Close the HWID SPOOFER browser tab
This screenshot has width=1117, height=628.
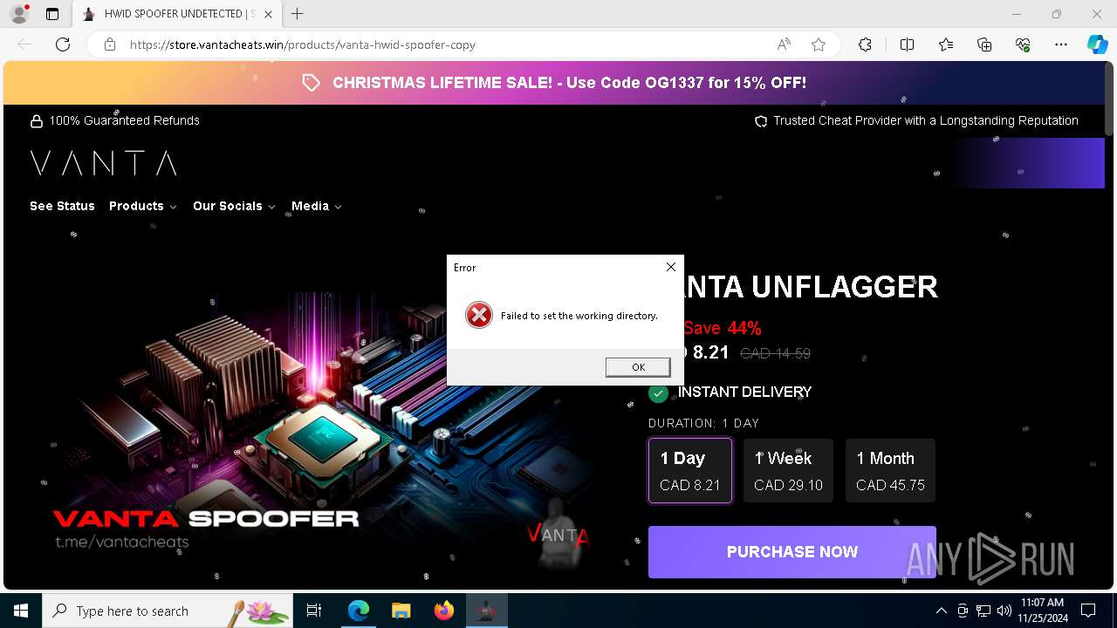268,14
